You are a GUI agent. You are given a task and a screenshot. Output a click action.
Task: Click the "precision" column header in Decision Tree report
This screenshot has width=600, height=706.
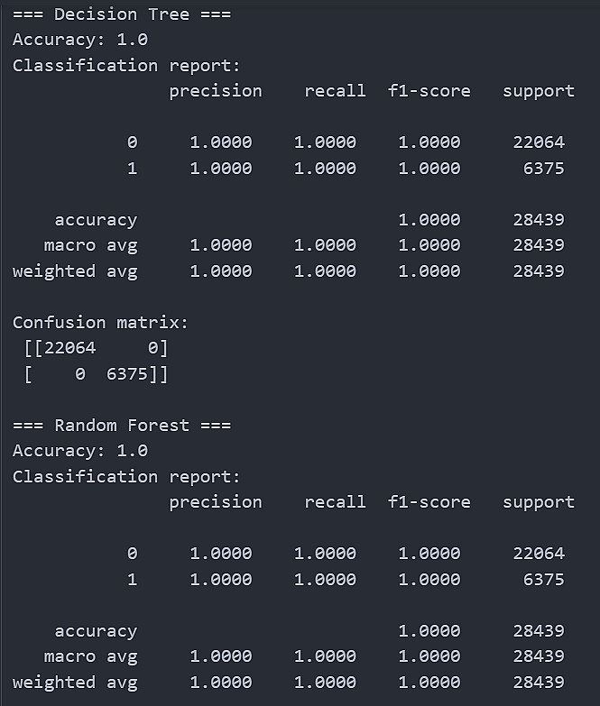click(x=216, y=91)
